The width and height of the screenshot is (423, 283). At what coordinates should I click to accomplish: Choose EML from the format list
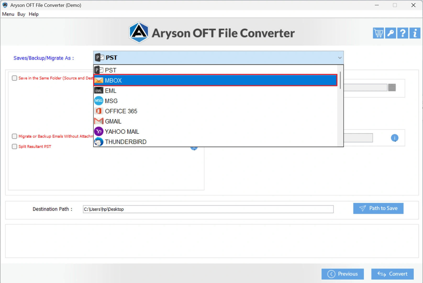[215, 91]
